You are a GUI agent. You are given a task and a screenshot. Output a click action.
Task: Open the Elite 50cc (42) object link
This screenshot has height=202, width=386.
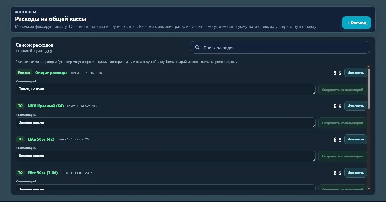pyautogui.click(x=41, y=139)
